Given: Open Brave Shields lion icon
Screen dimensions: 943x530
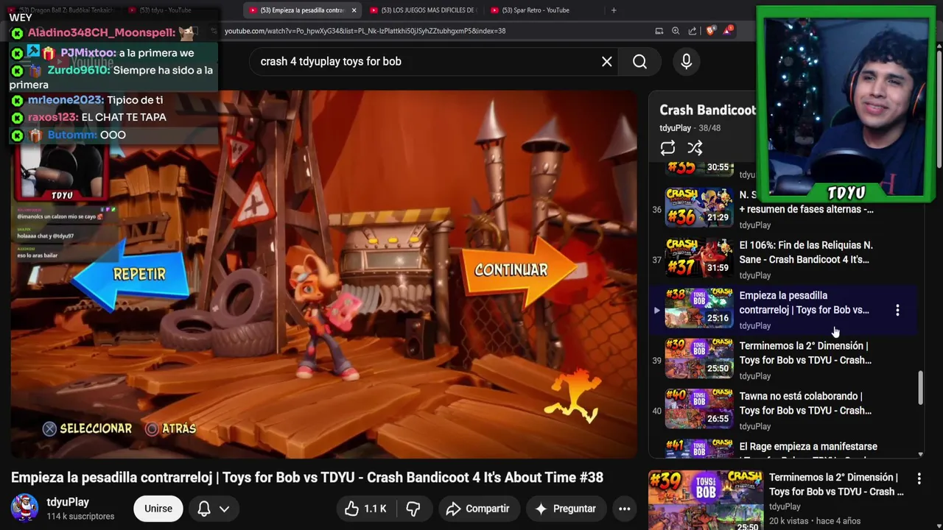Looking at the screenshot, I should (710, 31).
